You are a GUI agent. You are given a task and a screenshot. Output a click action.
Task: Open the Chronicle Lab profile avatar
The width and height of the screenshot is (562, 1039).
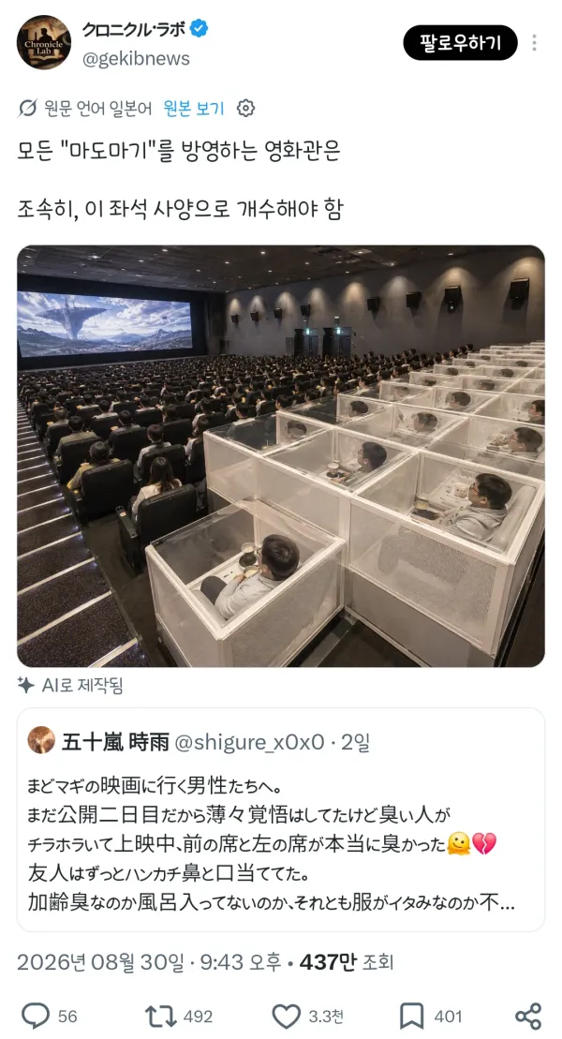click(x=44, y=42)
